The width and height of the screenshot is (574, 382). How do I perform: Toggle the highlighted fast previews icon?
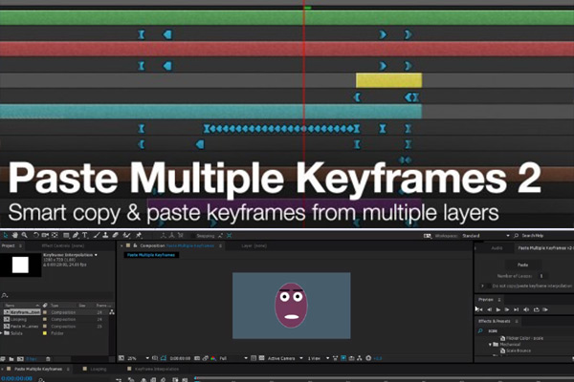pos(343,358)
